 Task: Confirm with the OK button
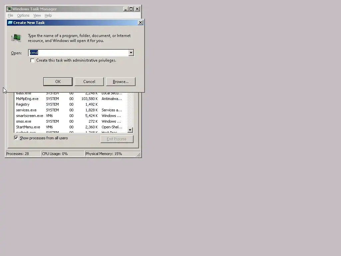point(58,82)
